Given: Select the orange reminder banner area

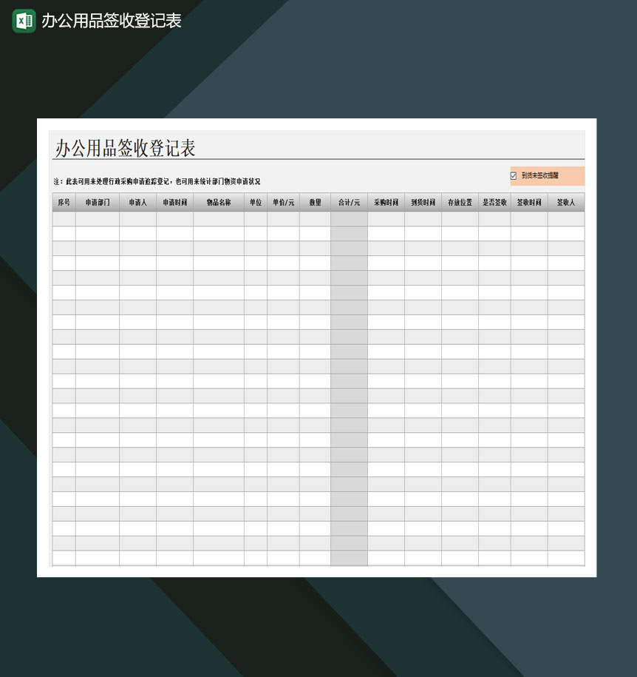Looking at the screenshot, I should point(547,175).
